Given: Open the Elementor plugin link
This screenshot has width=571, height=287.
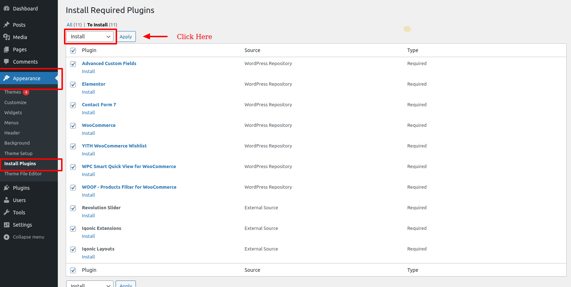Looking at the screenshot, I should 94,84.
